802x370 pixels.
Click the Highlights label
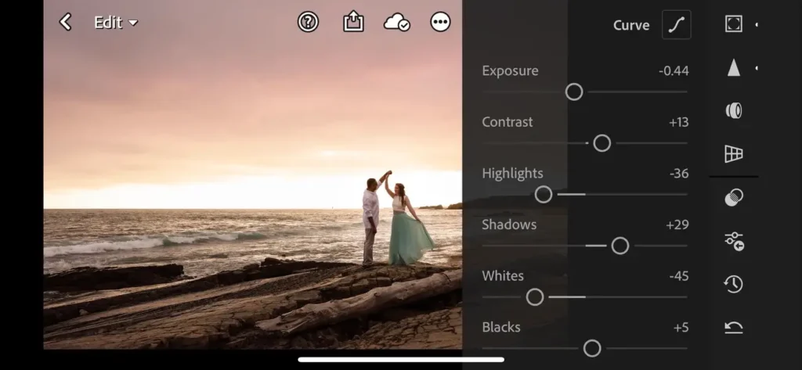(512, 174)
